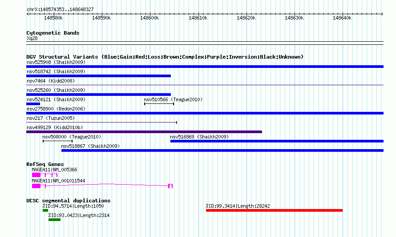Click the UCSC segmental duplications track title
The image size is (396, 237).
coord(69,201)
